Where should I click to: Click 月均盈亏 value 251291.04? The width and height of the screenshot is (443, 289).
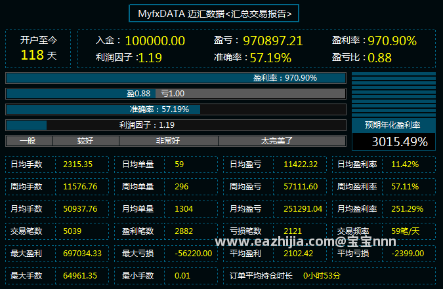(303, 209)
